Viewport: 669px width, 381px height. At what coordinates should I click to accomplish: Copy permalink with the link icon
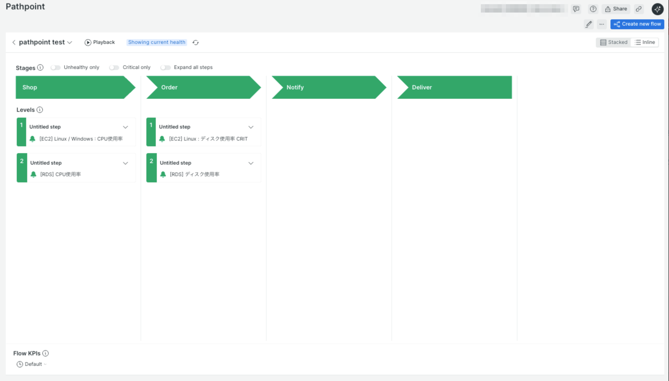click(x=638, y=9)
